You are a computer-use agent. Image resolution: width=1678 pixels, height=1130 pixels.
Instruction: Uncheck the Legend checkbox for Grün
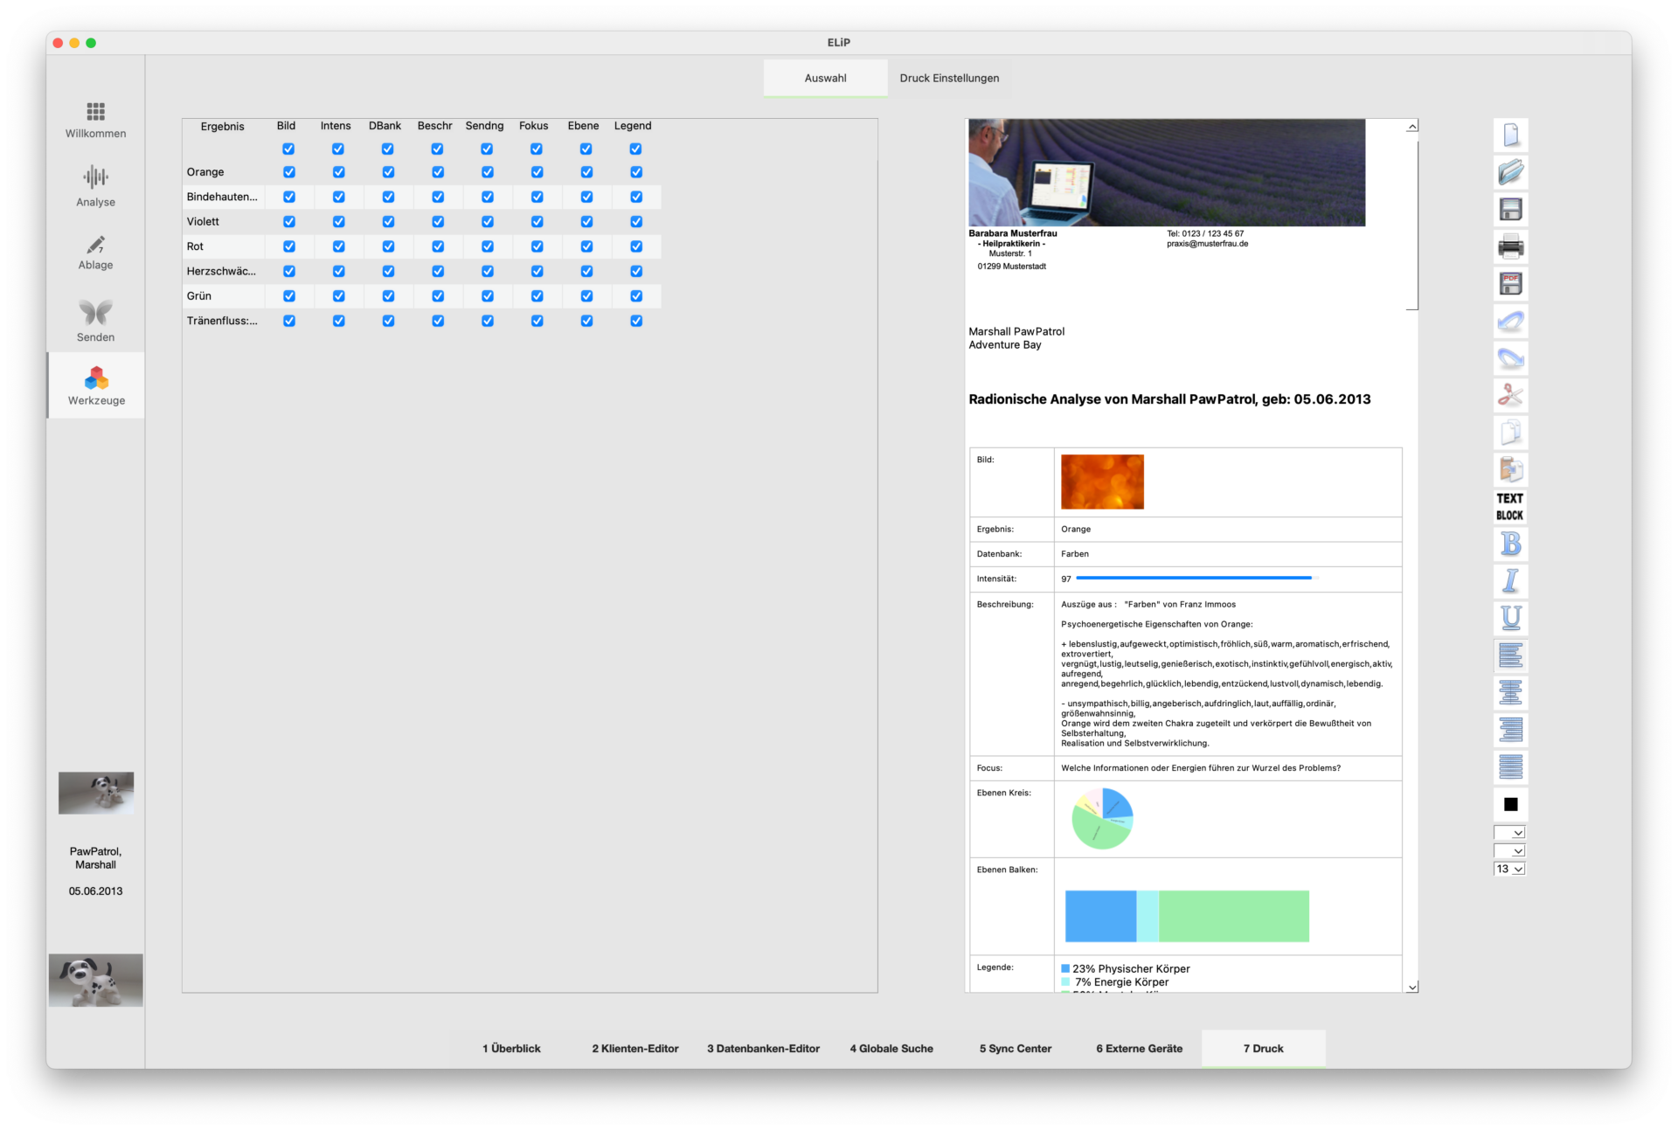click(x=636, y=296)
